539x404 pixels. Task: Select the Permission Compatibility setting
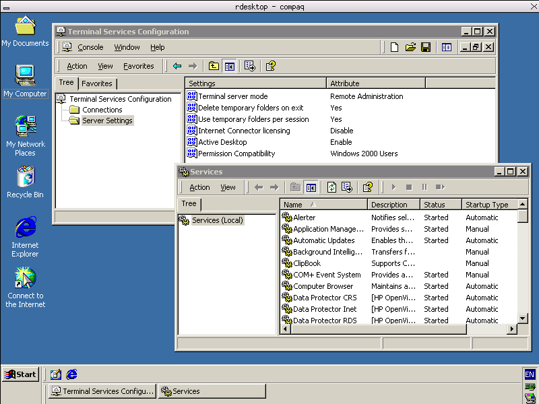tap(236, 154)
